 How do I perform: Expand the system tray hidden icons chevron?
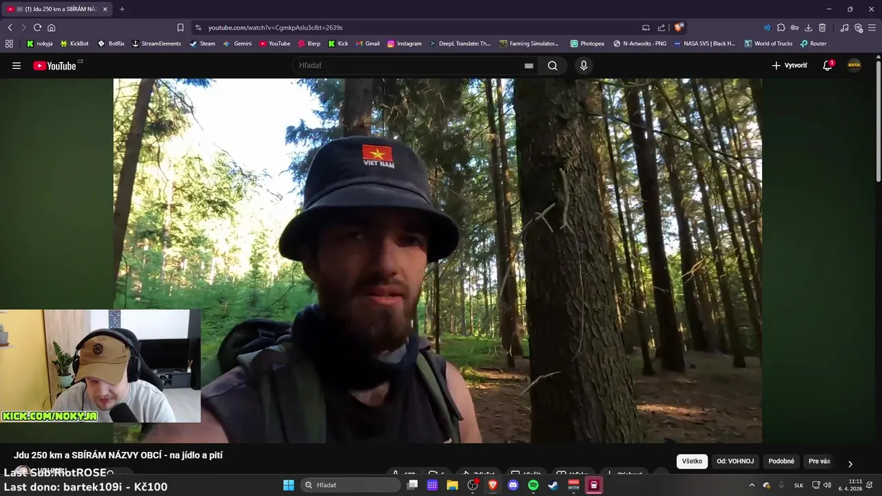pyautogui.click(x=752, y=485)
